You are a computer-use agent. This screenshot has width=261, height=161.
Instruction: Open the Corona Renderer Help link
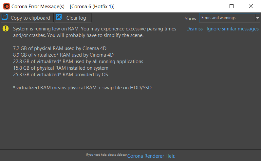click(151, 156)
